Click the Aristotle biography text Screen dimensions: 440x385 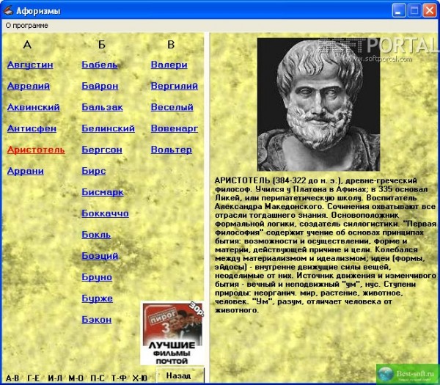(326, 245)
